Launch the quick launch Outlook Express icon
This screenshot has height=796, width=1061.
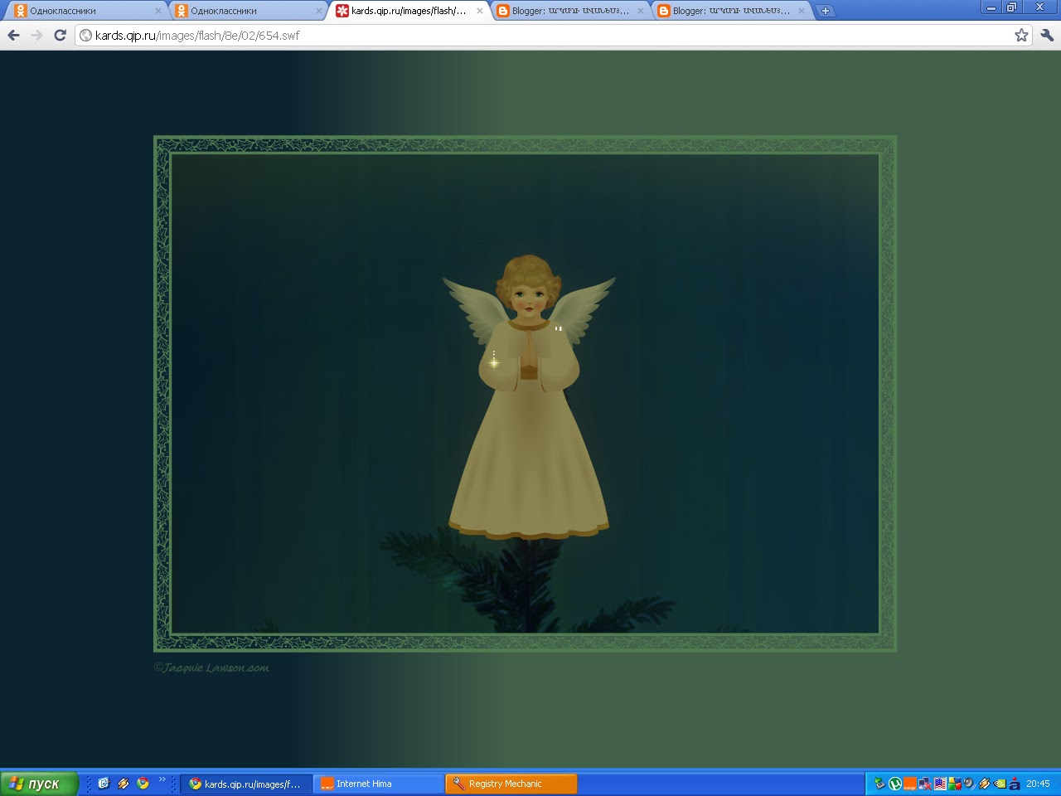click(x=104, y=783)
